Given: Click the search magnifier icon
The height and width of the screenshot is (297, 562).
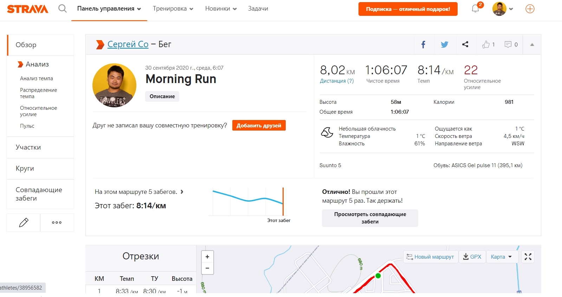Looking at the screenshot, I should (x=63, y=8).
